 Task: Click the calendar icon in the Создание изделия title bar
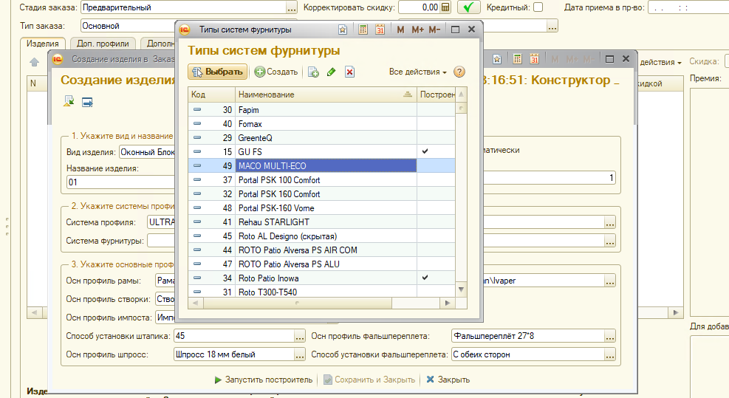(534, 59)
